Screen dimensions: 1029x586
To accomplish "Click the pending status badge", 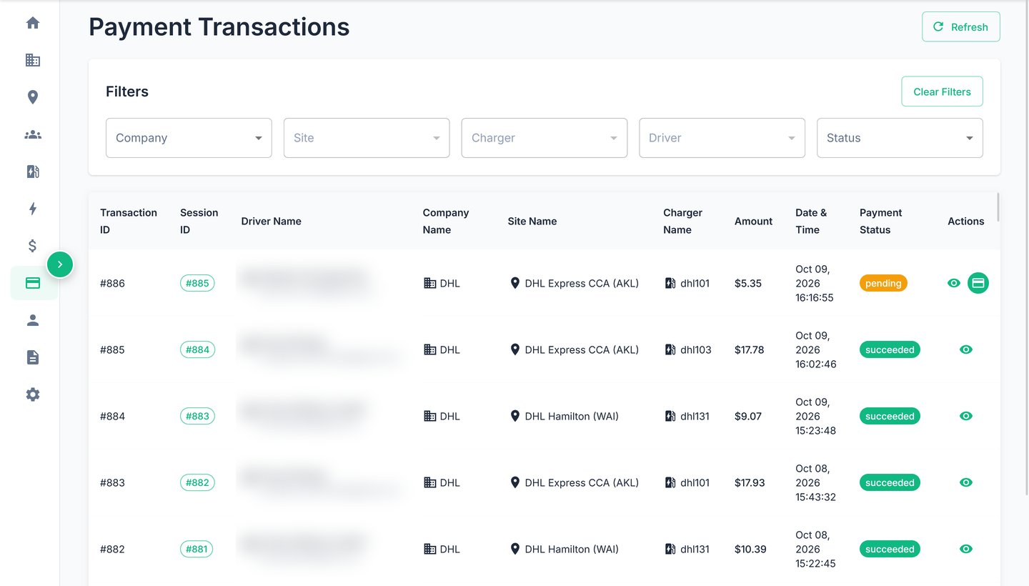I will [x=883, y=283].
